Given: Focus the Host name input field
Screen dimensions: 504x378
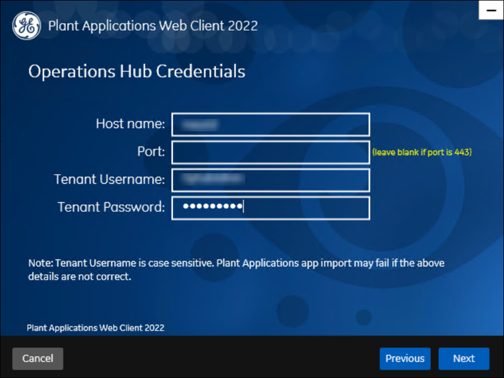Looking at the screenshot, I should click(271, 125).
